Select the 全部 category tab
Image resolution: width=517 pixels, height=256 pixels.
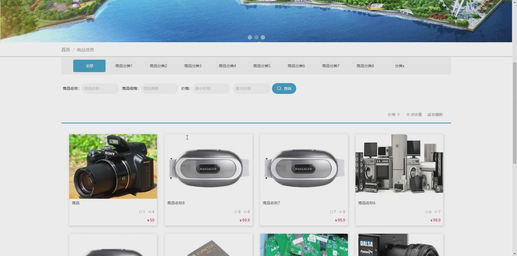(x=89, y=66)
